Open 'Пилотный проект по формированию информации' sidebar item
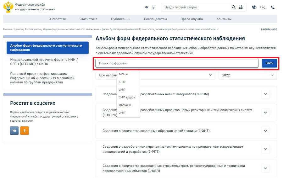283x179 pixels. (x=42, y=78)
